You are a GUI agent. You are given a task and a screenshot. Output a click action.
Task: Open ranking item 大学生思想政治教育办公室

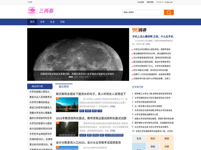click(x=146, y=114)
